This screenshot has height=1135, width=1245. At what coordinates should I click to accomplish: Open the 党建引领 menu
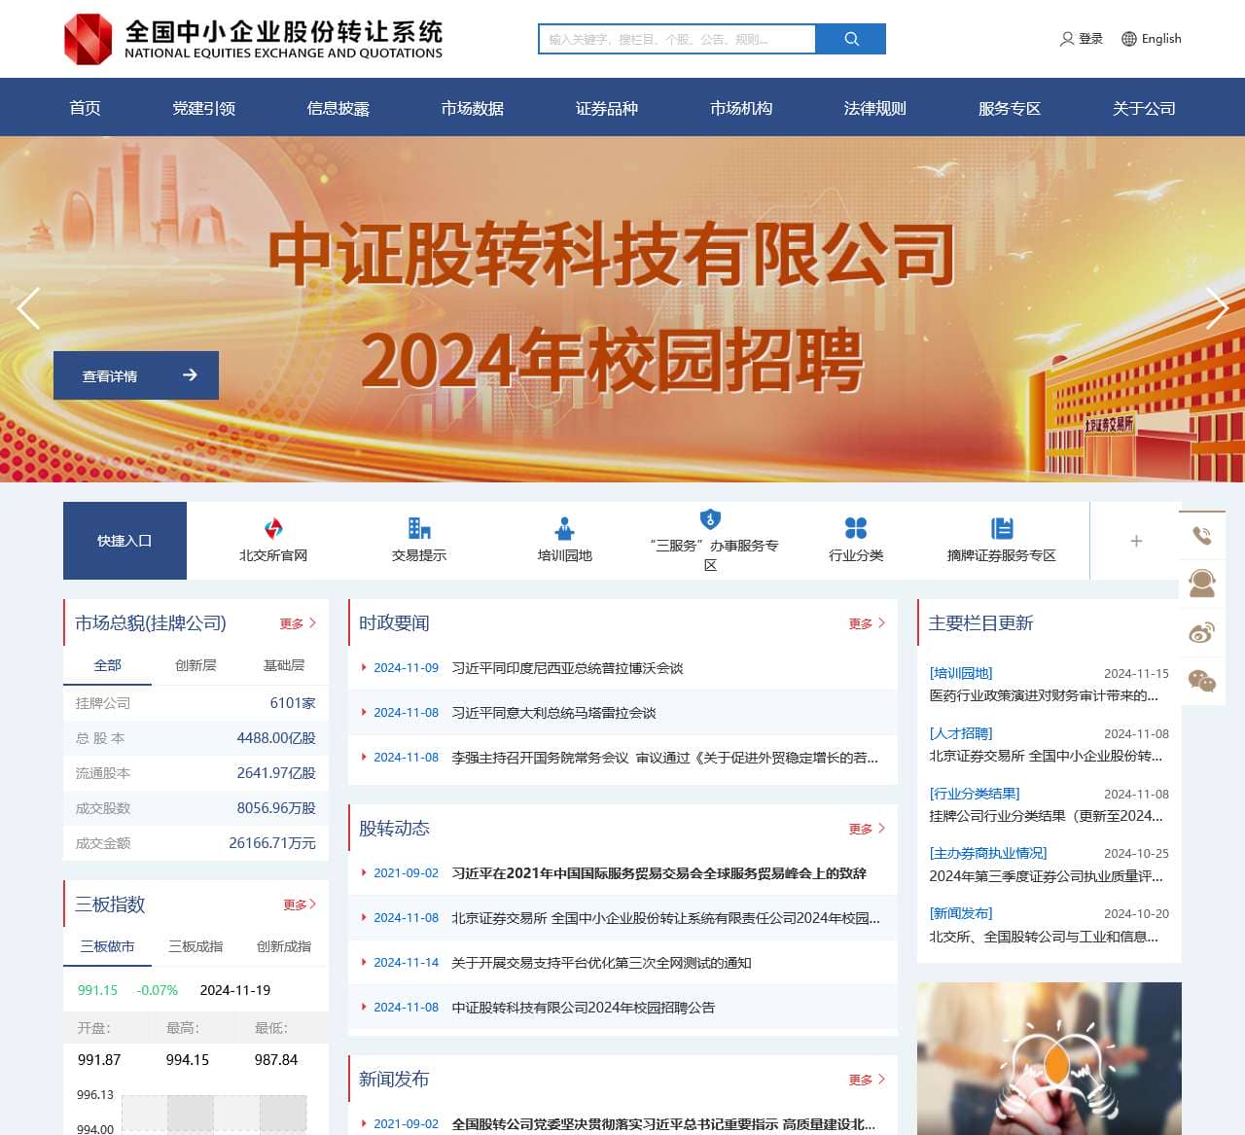click(204, 108)
